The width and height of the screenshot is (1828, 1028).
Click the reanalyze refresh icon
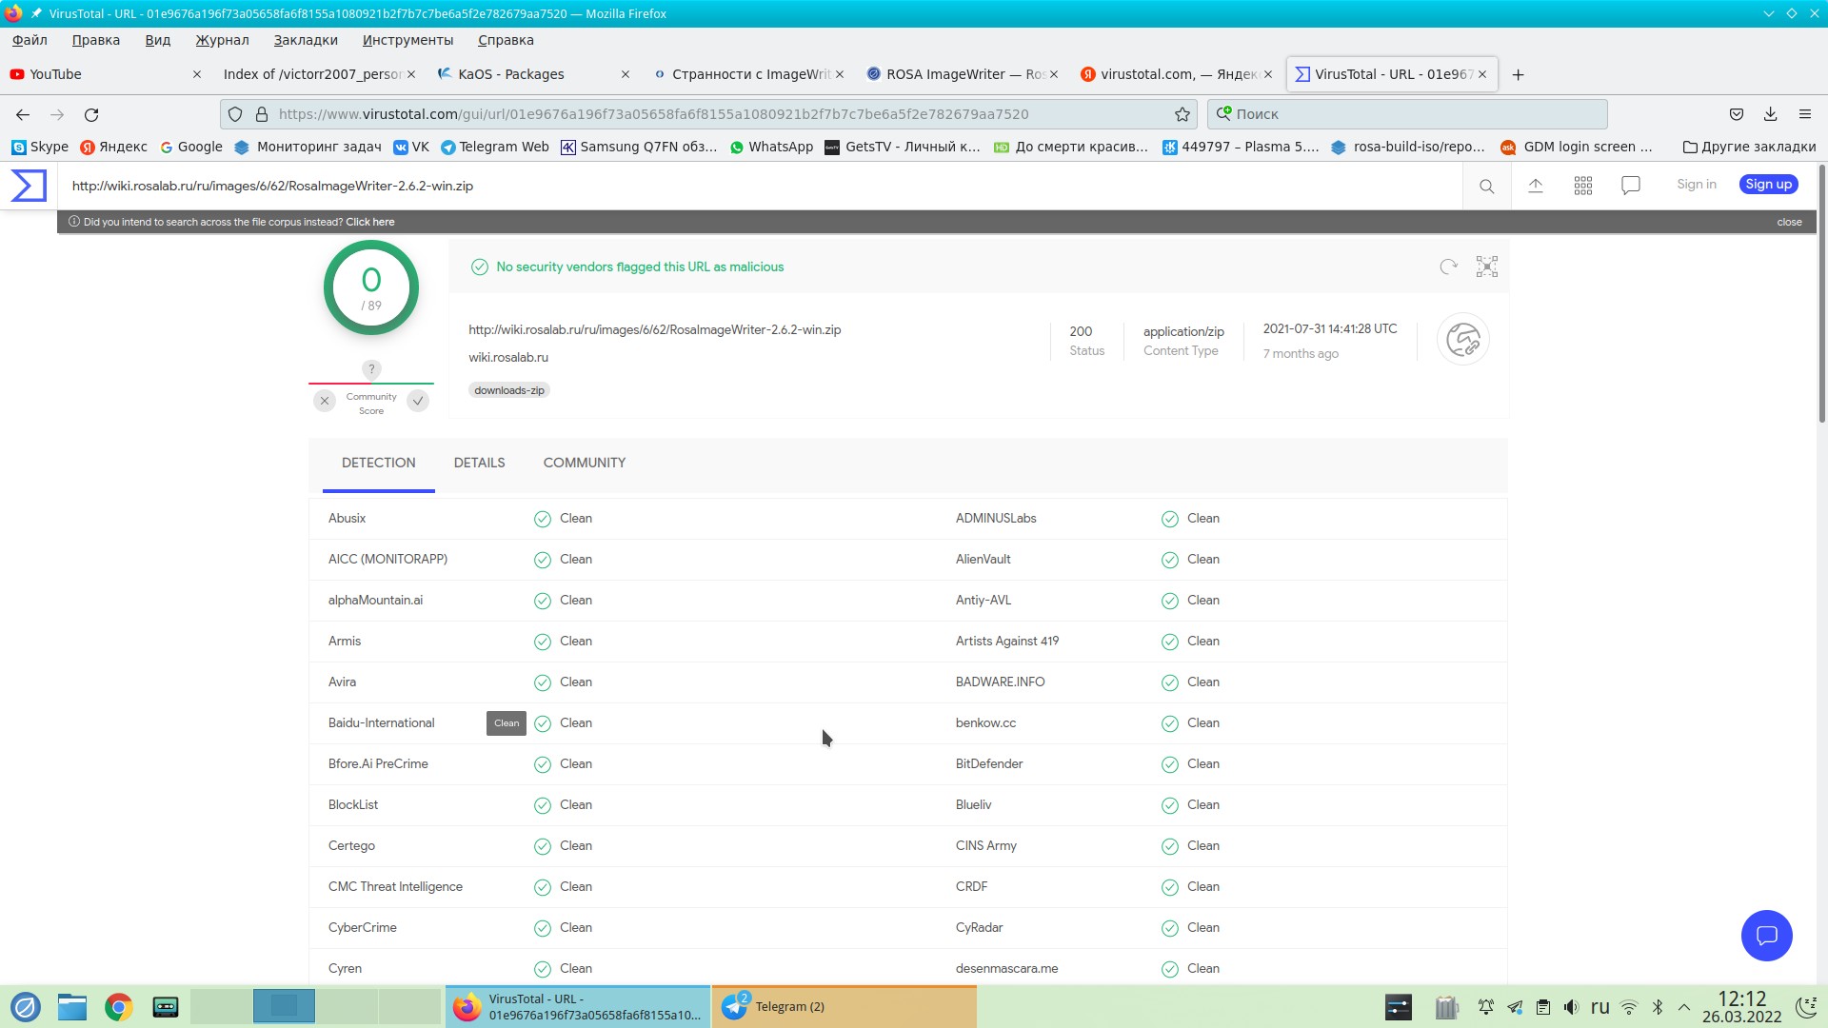click(x=1448, y=267)
